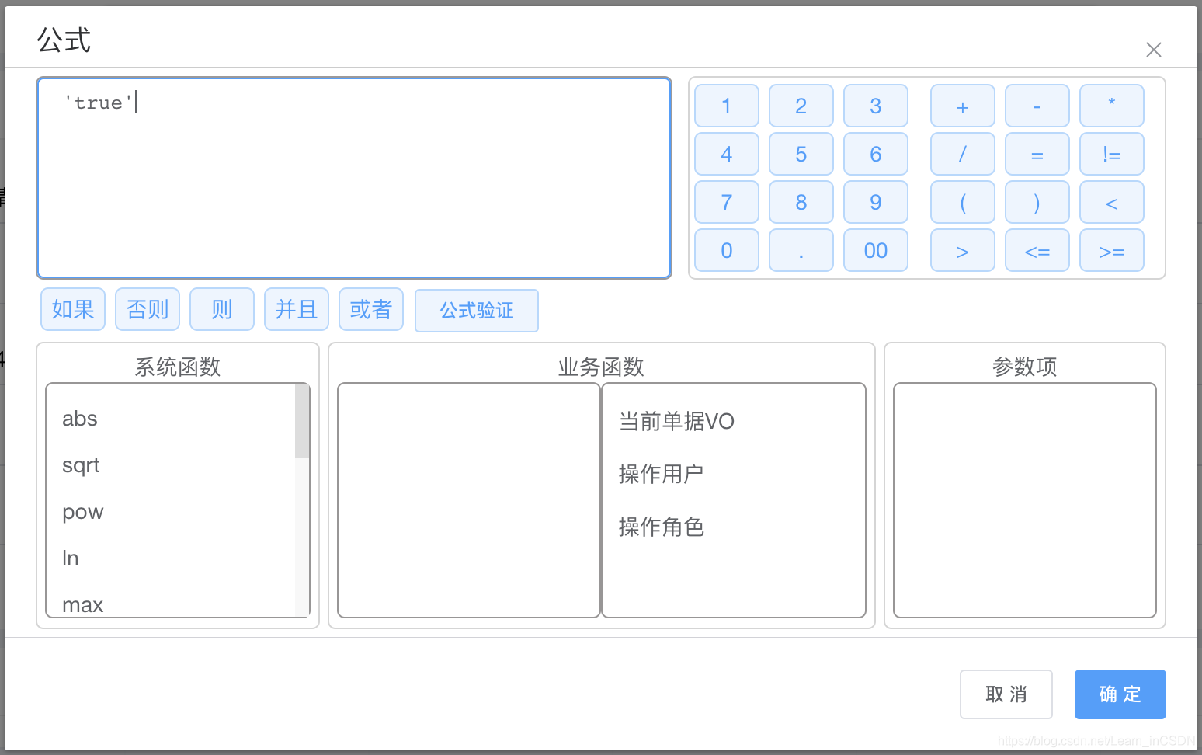This screenshot has width=1202, height=755.
Task: Insert the not-equal != operator
Action: point(1111,154)
